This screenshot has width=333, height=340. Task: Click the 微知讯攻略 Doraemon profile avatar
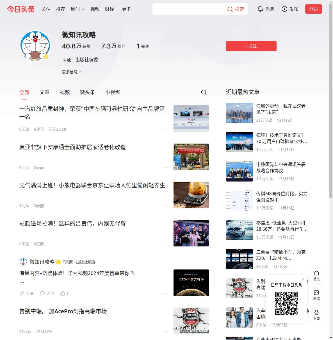point(35,46)
